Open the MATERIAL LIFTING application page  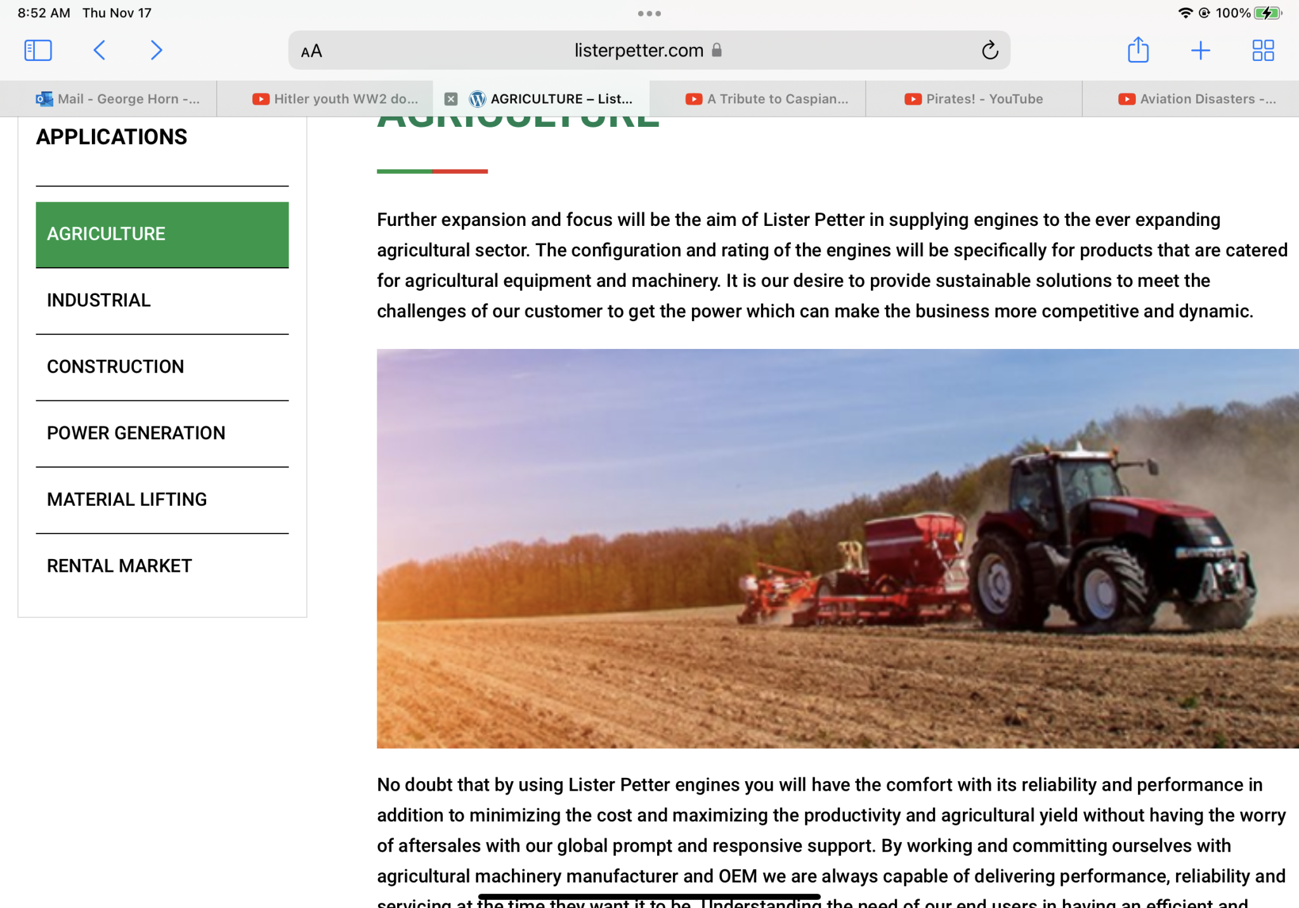click(x=162, y=500)
